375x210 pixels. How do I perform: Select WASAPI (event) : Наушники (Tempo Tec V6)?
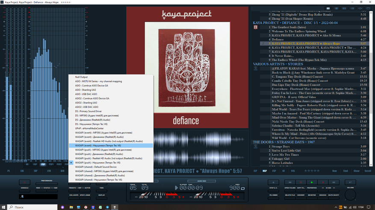(x=111, y=146)
